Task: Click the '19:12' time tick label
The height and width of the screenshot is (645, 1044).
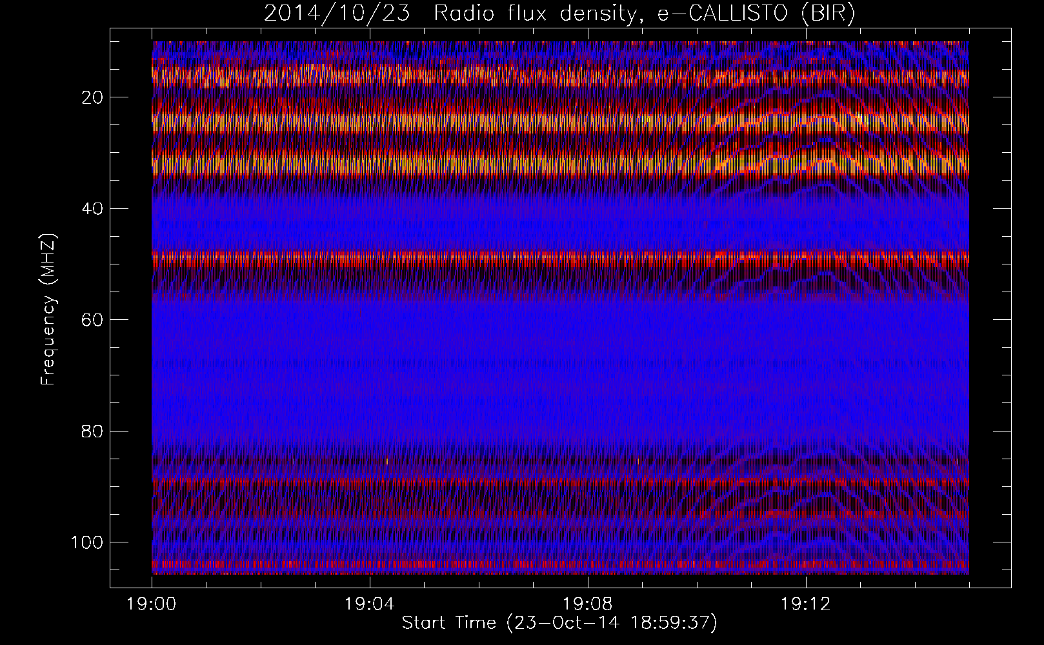Action: 805,604
